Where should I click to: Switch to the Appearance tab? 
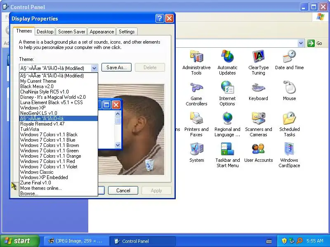101,32
